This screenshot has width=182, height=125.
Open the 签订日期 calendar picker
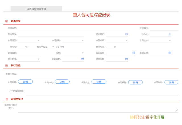click(x=134, y=53)
